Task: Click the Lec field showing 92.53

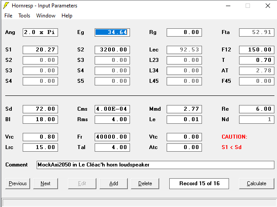Action: 184,50
